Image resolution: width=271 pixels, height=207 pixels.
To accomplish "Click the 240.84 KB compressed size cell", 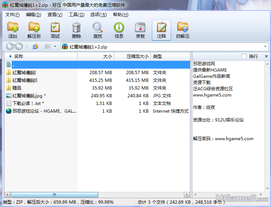I will (x=138, y=96).
